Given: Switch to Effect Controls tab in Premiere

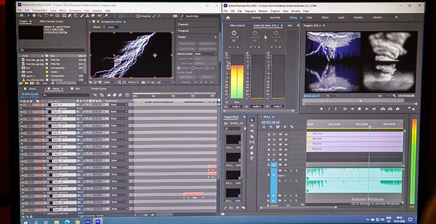Looking at the screenshot, I should point(237,25).
